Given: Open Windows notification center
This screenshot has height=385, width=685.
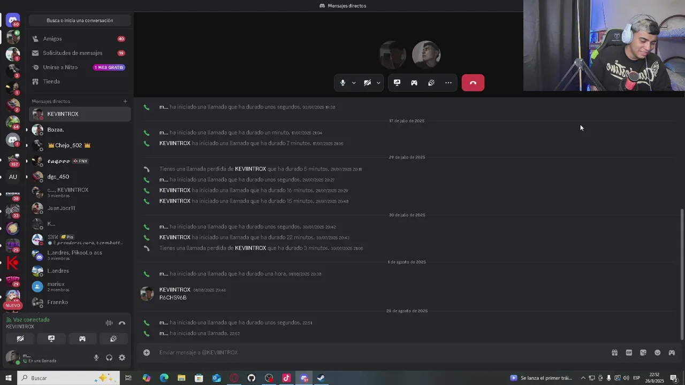Looking at the screenshot, I should 674,378.
